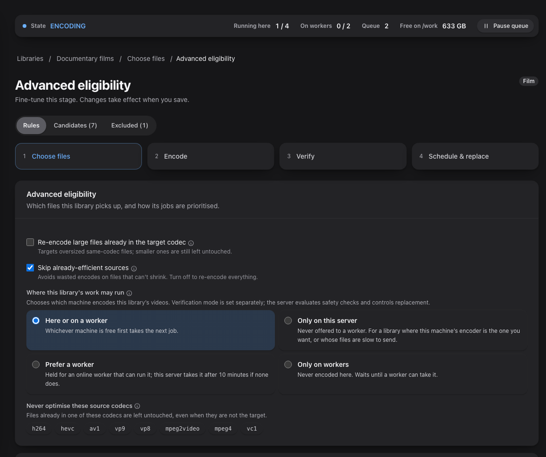Choose Prefer a worker option
The width and height of the screenshot is (546, 457).
150,374
